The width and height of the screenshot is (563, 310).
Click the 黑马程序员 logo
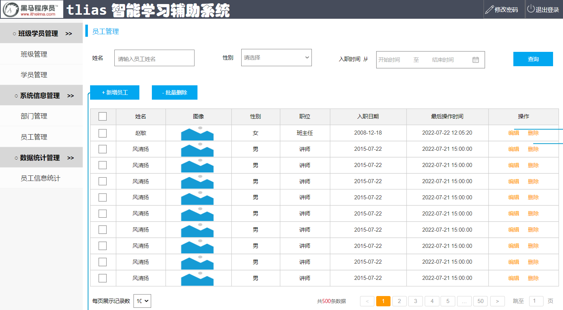coord(32,9)
